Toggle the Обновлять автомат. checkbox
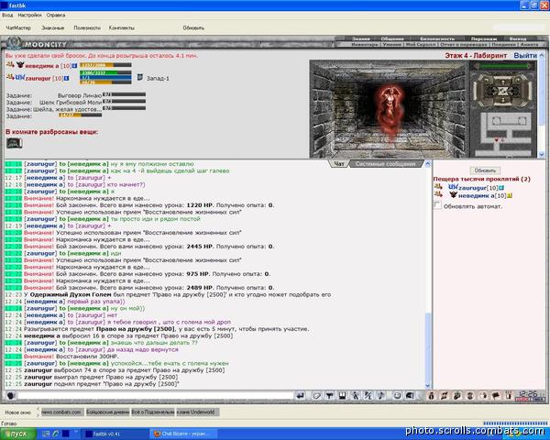Viewport: 550px width, 440px height. (437, 205)
